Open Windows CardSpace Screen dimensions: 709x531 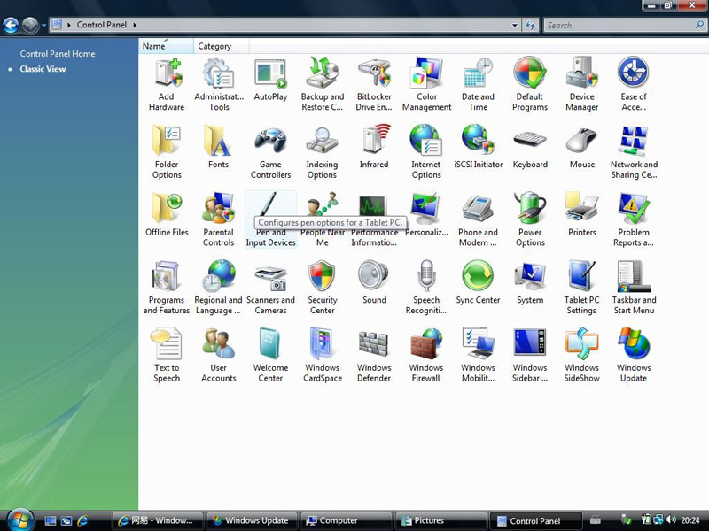coord(323,356)
